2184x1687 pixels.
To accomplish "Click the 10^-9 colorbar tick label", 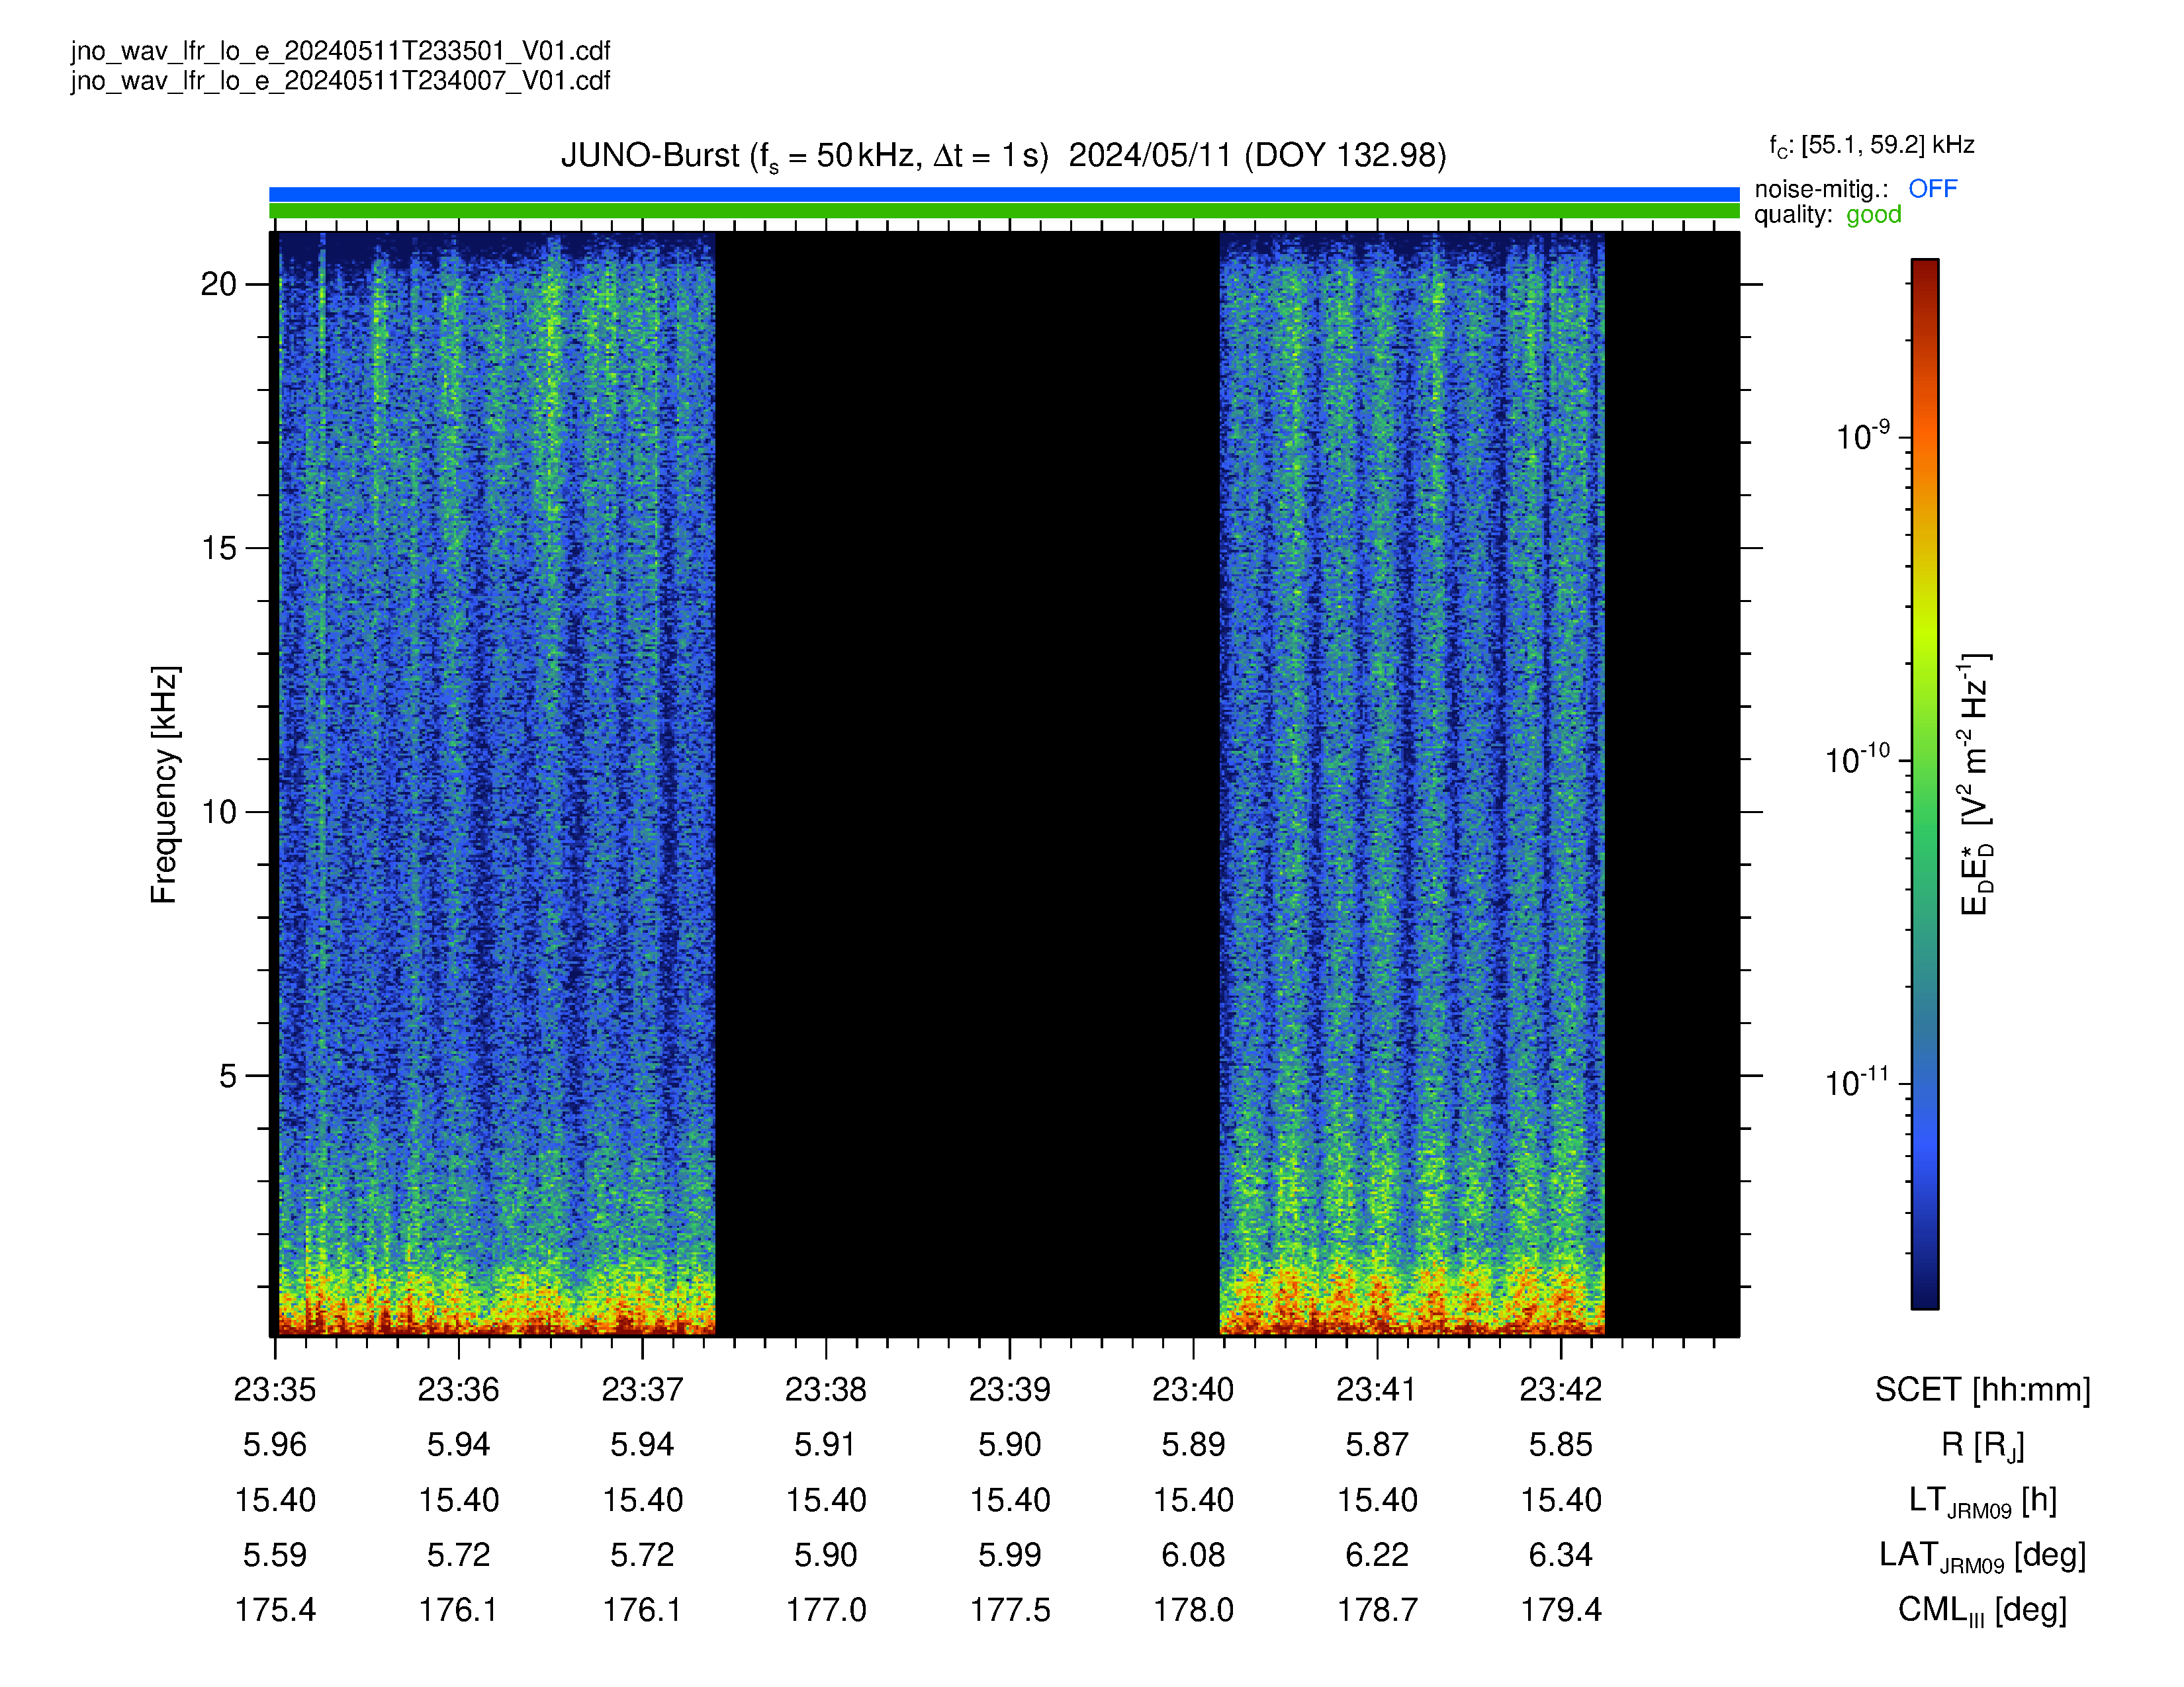I will point(1863,437).
